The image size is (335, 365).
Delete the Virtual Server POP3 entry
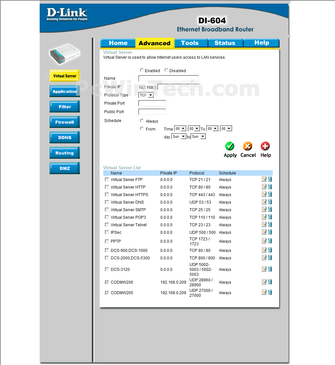(x=270, y=217)
